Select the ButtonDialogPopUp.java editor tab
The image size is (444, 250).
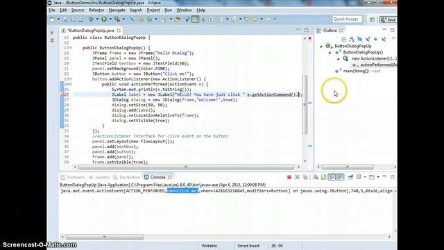point(91,31)
